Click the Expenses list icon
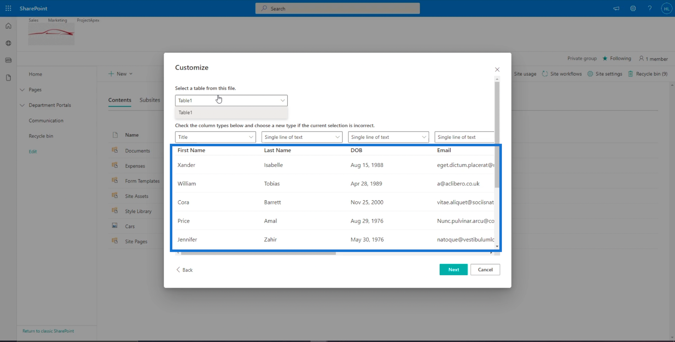Screen dimensions: 675x342 [x=115, y=165]
